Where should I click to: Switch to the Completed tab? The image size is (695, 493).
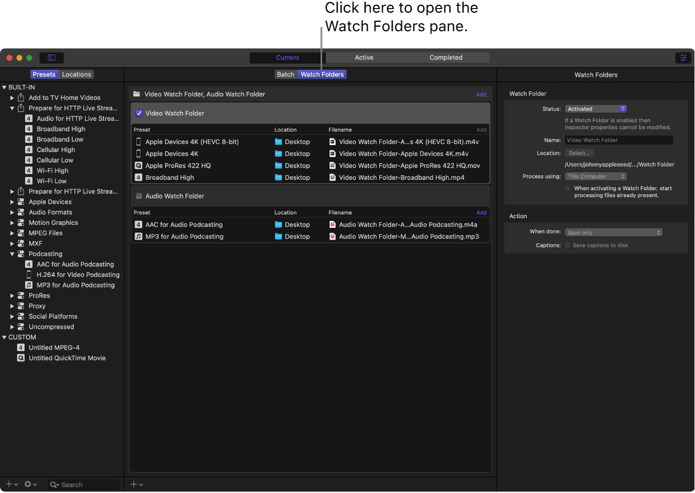446,58
